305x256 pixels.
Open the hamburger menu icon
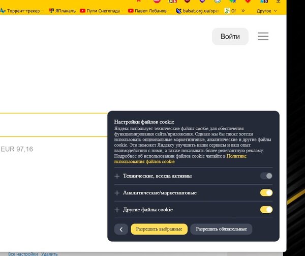coord(263,37)
